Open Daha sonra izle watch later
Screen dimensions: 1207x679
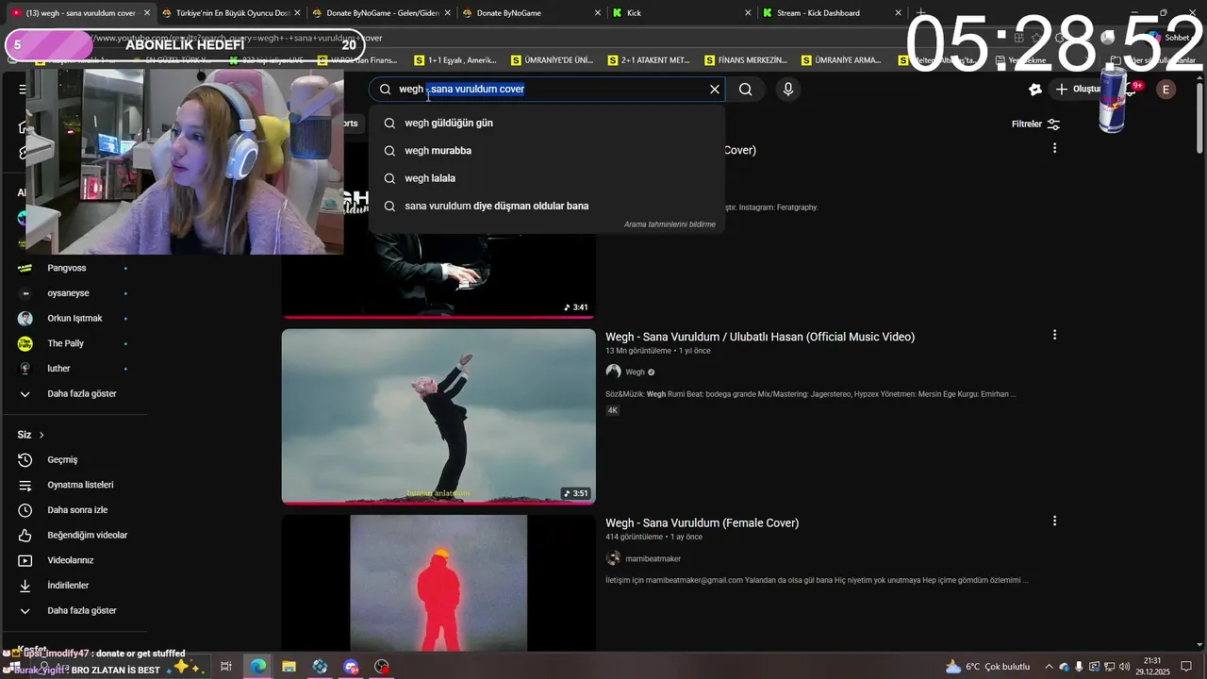point(75,510)
